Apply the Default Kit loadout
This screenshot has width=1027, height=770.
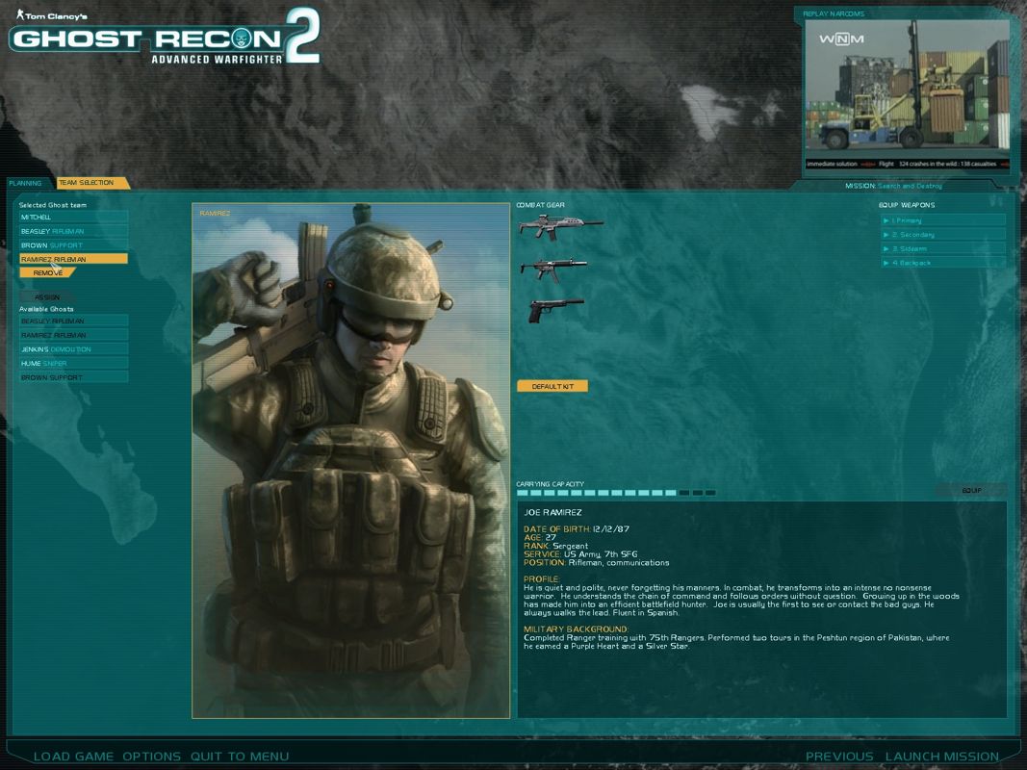coord(552,386)
